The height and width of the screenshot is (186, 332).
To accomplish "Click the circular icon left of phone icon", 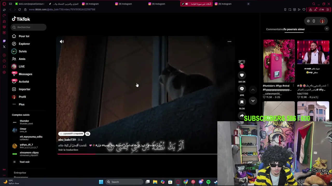I will coord(308,21).
